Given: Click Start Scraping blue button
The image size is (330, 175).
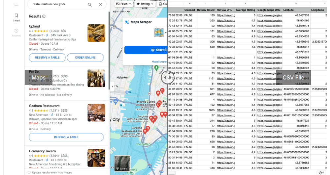Looking at the screenshot, I should click(146, 50).
